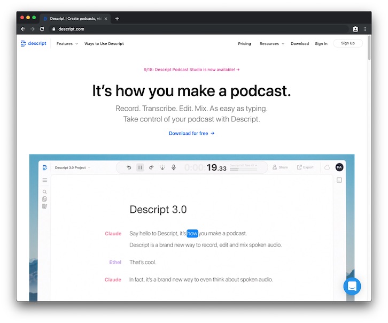Open the hamburger menu in the preview sidebar
The height and width of the screenshot is (323, 388).
[45, 180]
